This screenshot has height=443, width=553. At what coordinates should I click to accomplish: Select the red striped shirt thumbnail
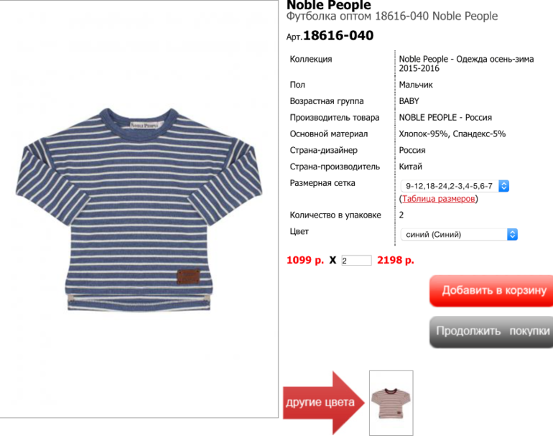(391, 403)
